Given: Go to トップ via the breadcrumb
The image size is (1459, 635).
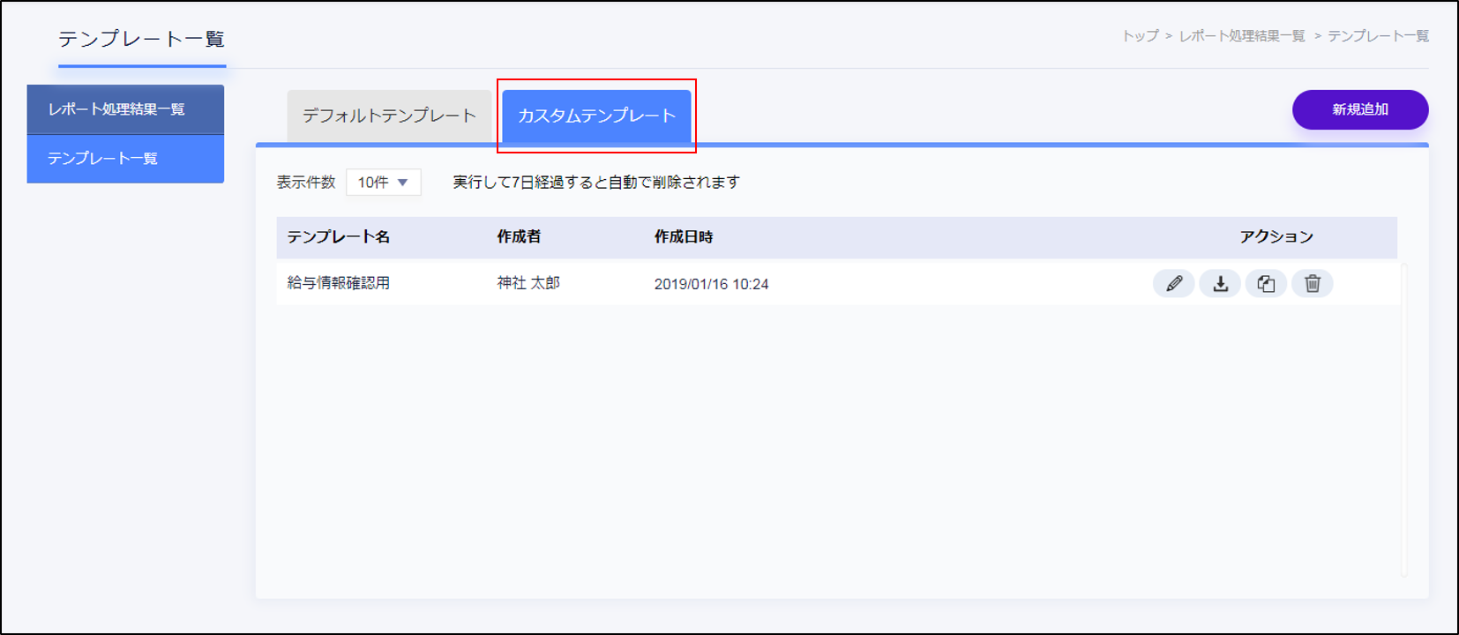Looking at the screenshot, I should [x=1140, y=36].
